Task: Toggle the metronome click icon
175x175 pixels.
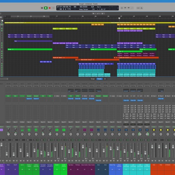Action: [141, 8]
